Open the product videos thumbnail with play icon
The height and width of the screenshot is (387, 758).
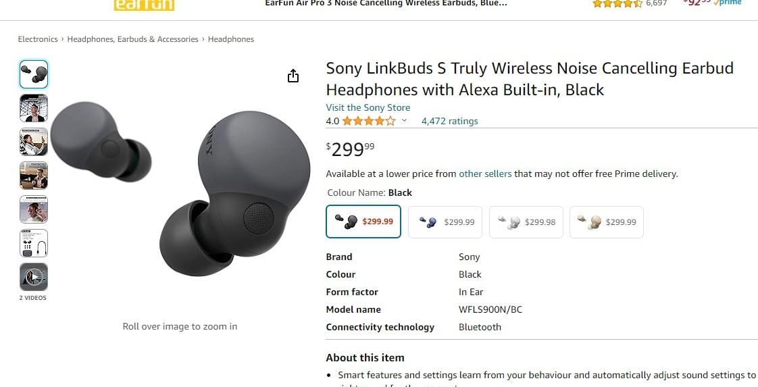click(34, 277)
